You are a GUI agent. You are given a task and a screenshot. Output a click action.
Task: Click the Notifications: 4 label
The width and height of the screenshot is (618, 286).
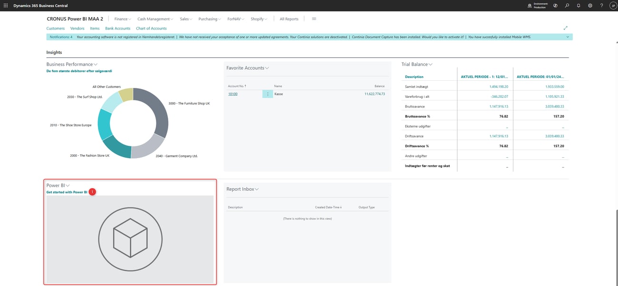[61, 37]
